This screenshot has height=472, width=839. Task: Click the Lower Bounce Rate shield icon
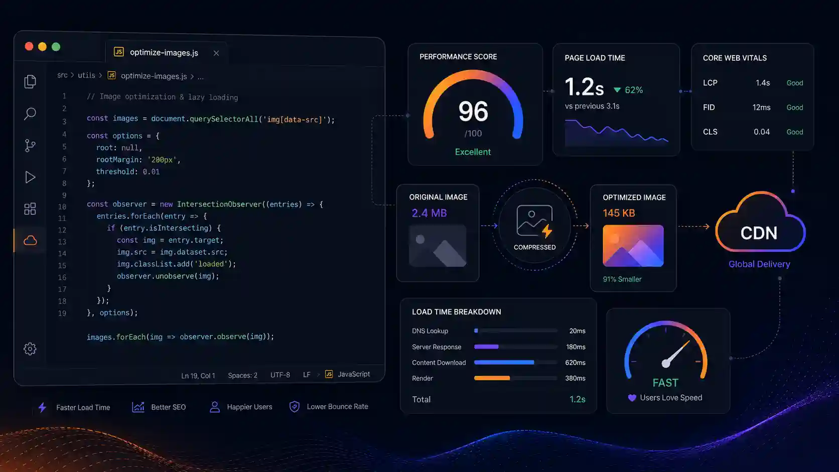pyautogui.click(x=295, y=407)
